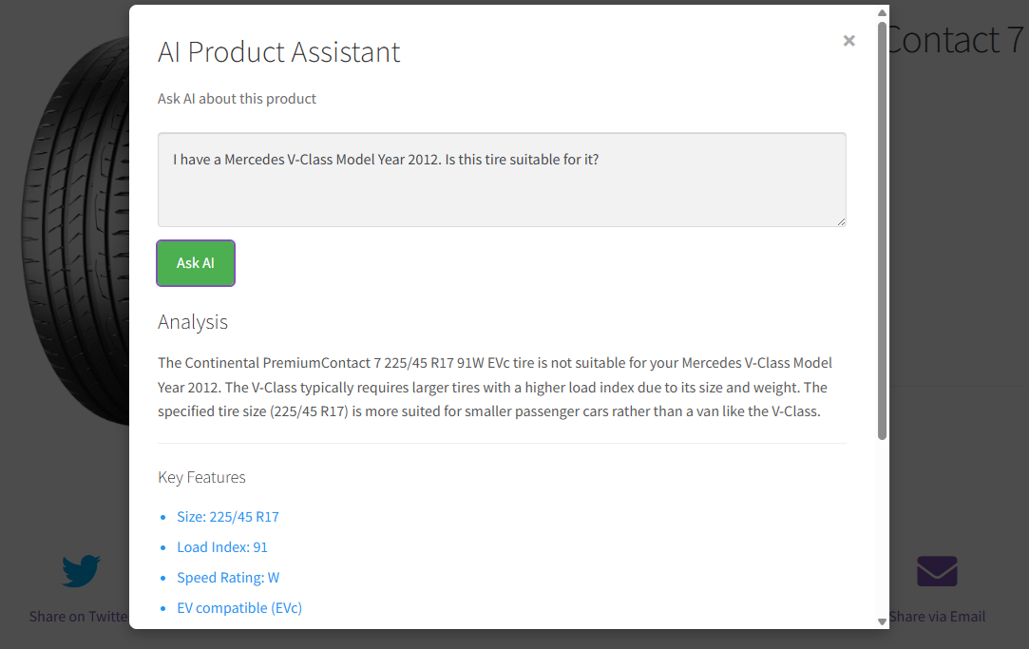The width and height of the screenshot is (1029, 649).
Task: Click 'EV compatible (EVc)' feature item
Action: tap(238, 607)
